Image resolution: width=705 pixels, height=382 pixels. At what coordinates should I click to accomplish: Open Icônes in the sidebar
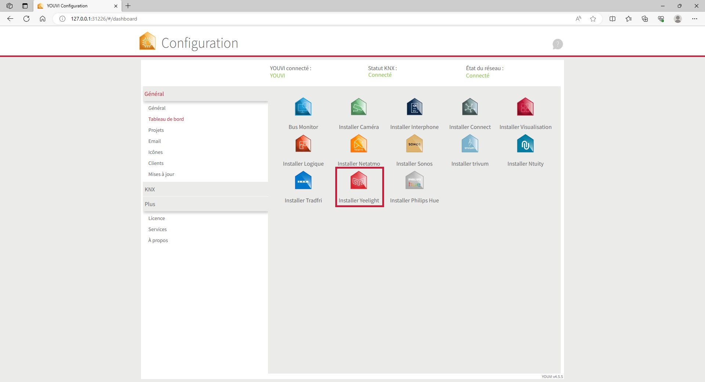(155, 152)
